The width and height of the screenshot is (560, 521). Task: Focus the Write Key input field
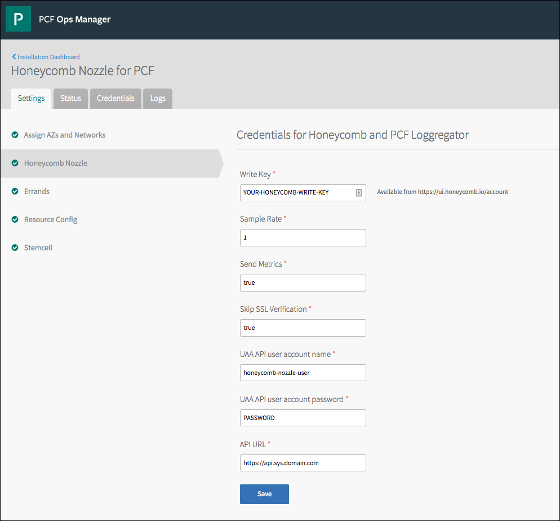point(303,193)
